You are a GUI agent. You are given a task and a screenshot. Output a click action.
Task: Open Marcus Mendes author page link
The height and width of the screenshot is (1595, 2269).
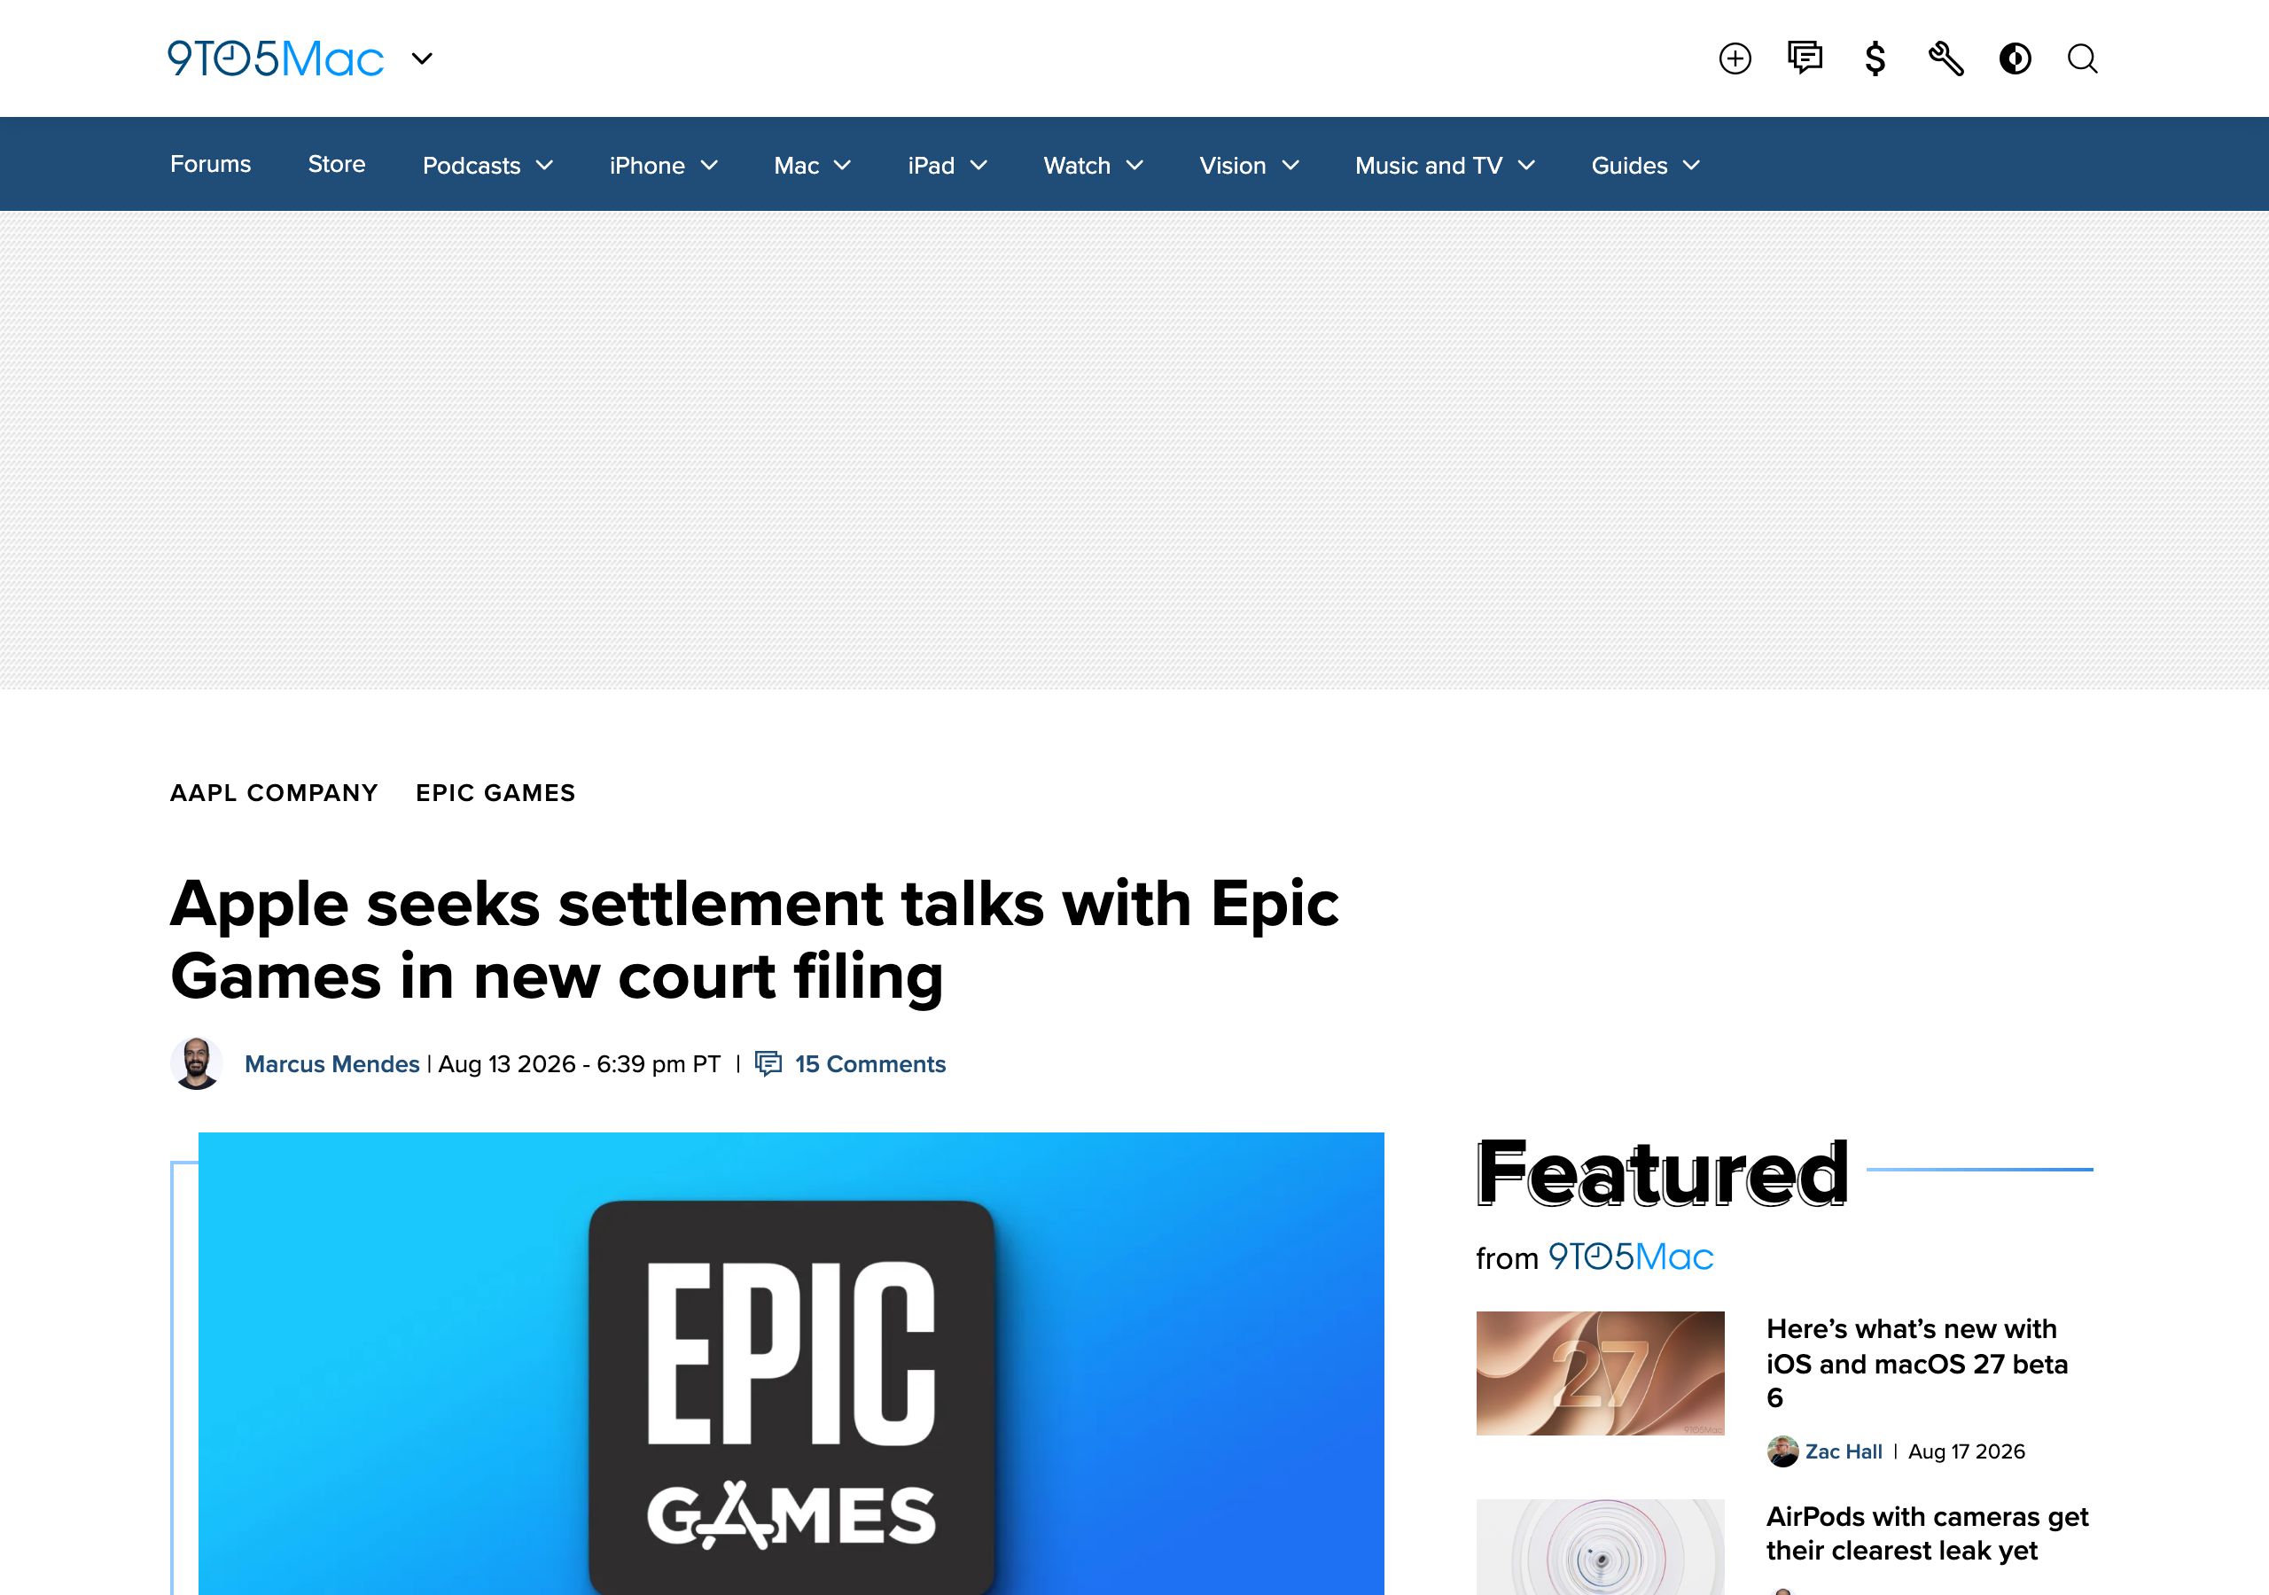click(332, 1064)
